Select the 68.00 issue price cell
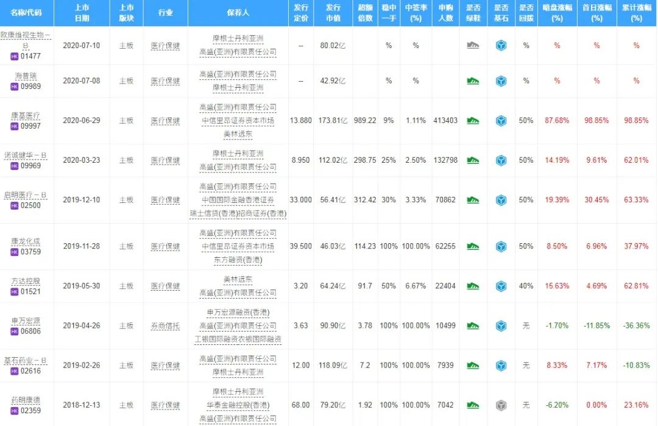The width and height of the screenshot is (658, 426). pyautogui.click(x=301, y=405)
